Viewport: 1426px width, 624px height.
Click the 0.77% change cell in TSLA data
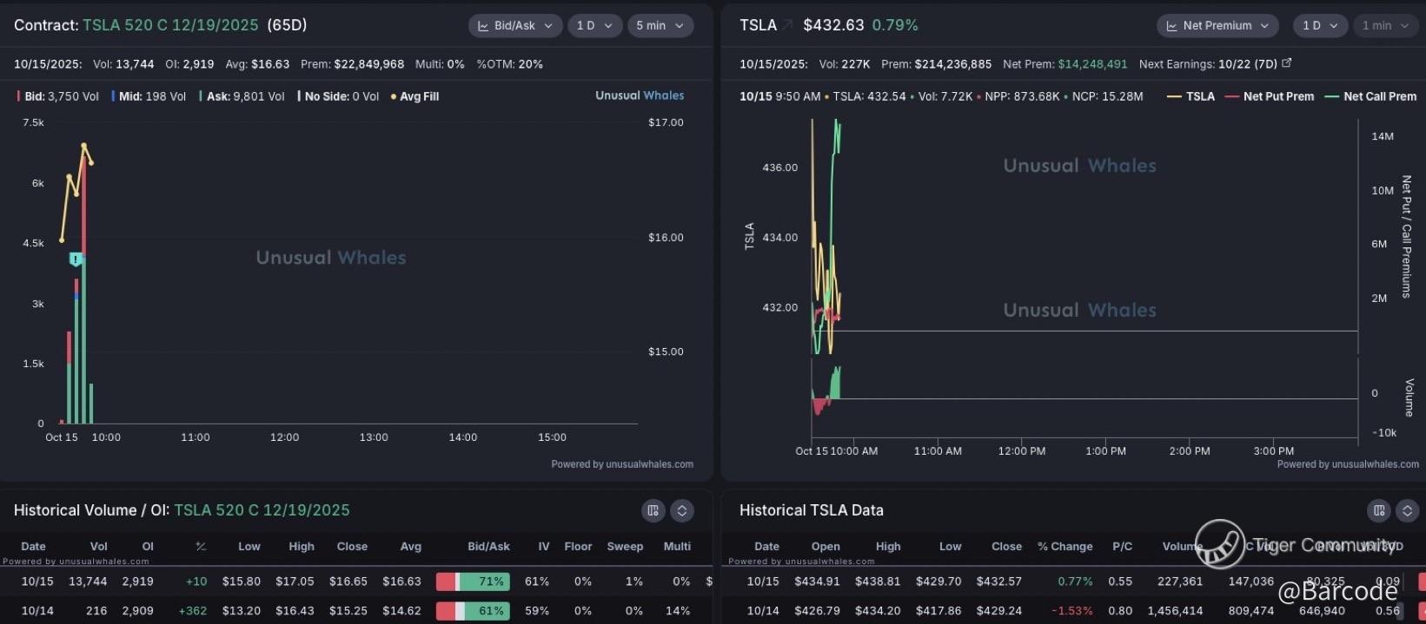pyautogui.click(x=1075, y=581)
